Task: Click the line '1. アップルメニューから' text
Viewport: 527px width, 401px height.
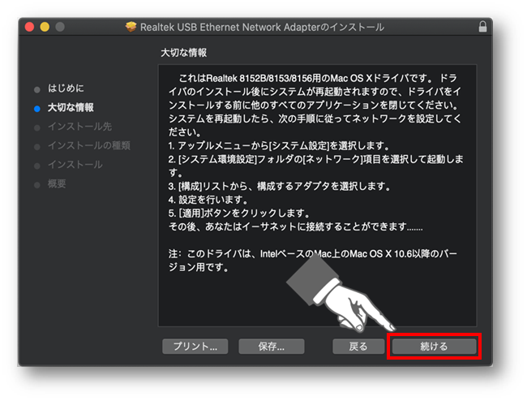Action: tap(279, 145)
